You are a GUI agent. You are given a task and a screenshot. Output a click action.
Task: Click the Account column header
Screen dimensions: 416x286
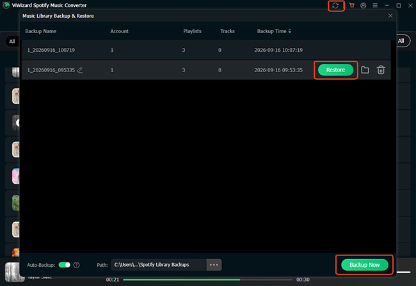120,31
